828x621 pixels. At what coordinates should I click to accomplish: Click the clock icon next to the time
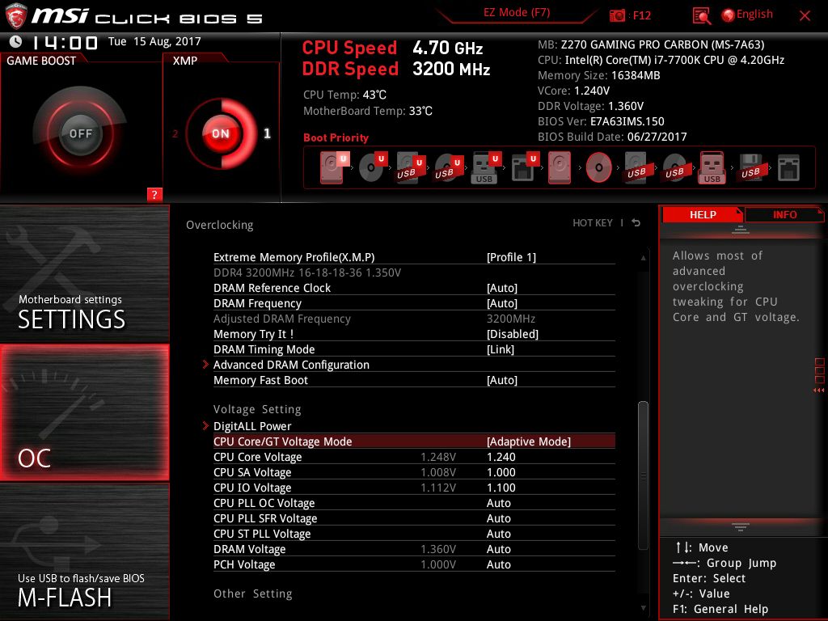click(16, 41)
